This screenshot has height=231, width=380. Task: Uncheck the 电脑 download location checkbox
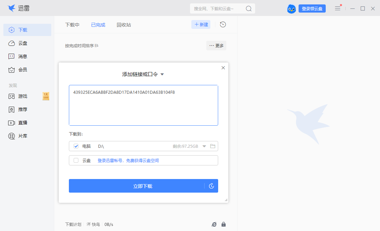coord(76,146)
